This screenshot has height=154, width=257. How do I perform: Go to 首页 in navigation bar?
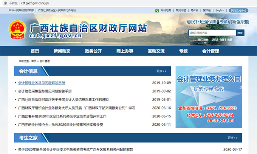coord(35,51)
